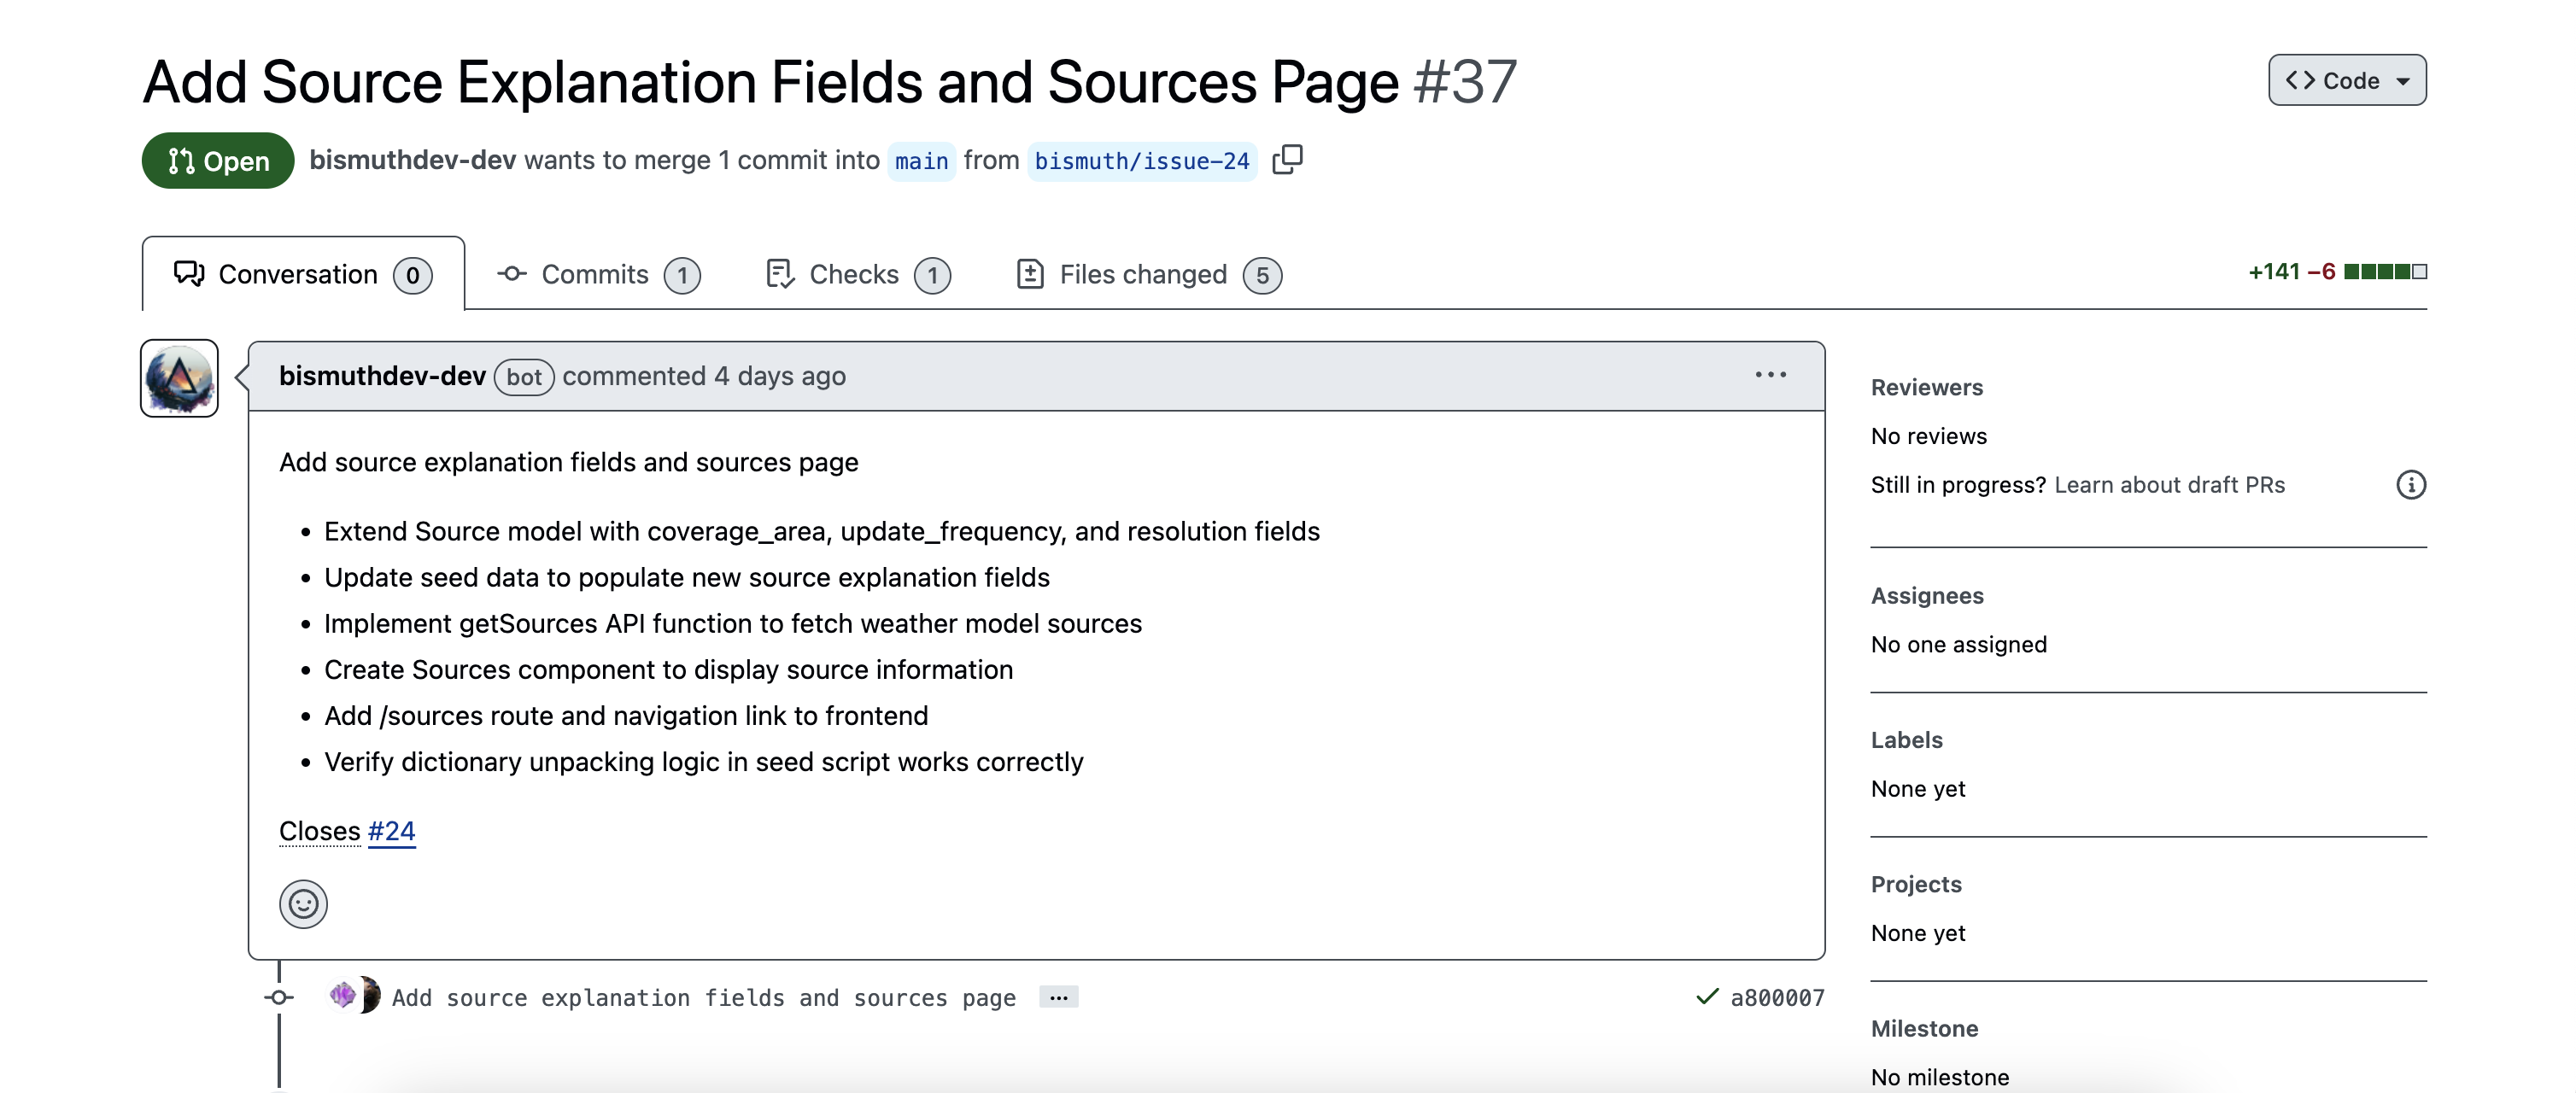Viewport: 2576px width, 1093px height.
Task: Expand the commit message ellipsis button
Action: pyautogui.click(x=1058, y=997)
